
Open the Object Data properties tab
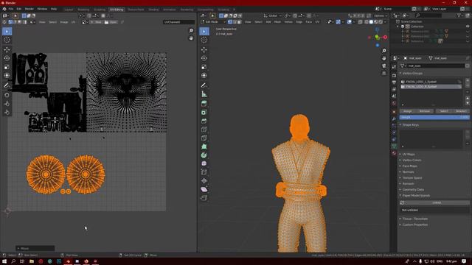[x=394, y=146]
